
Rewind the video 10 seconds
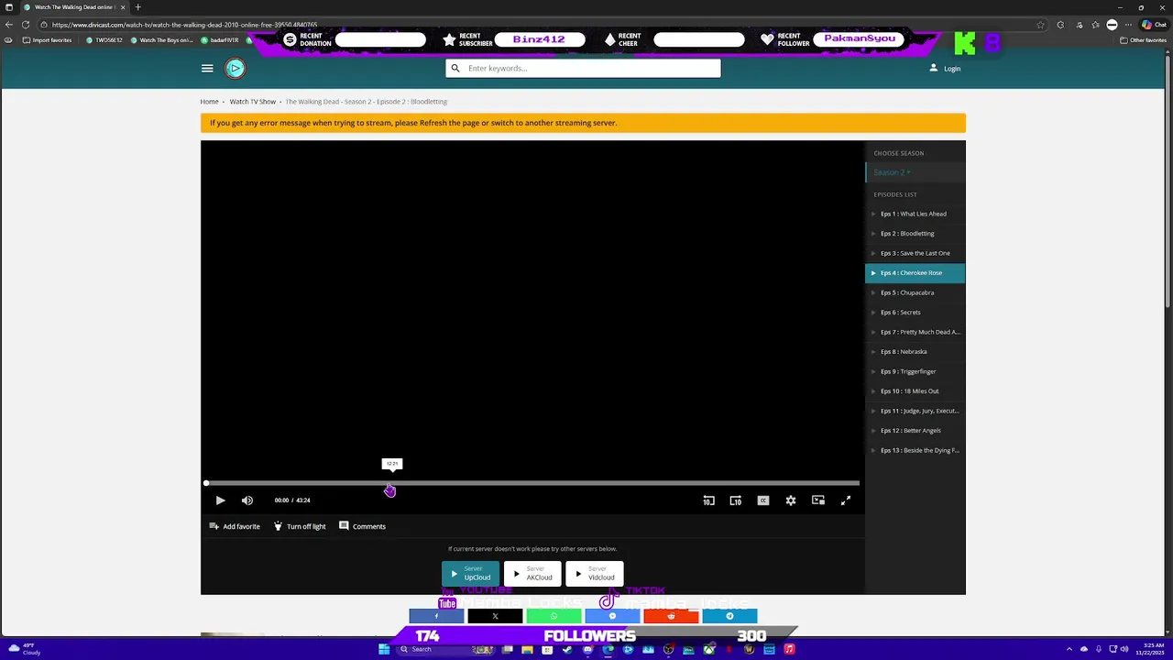(x=708, y=500)
